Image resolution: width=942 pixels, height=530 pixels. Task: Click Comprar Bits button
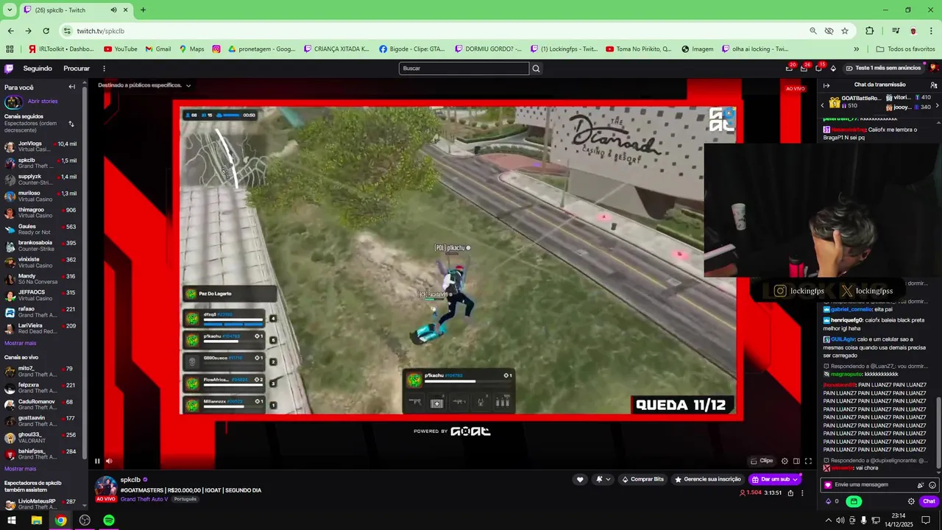[642, 479]
